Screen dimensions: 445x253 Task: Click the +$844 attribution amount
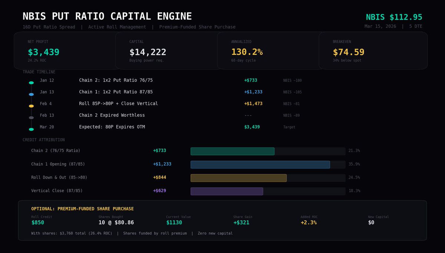click(159, 177)
